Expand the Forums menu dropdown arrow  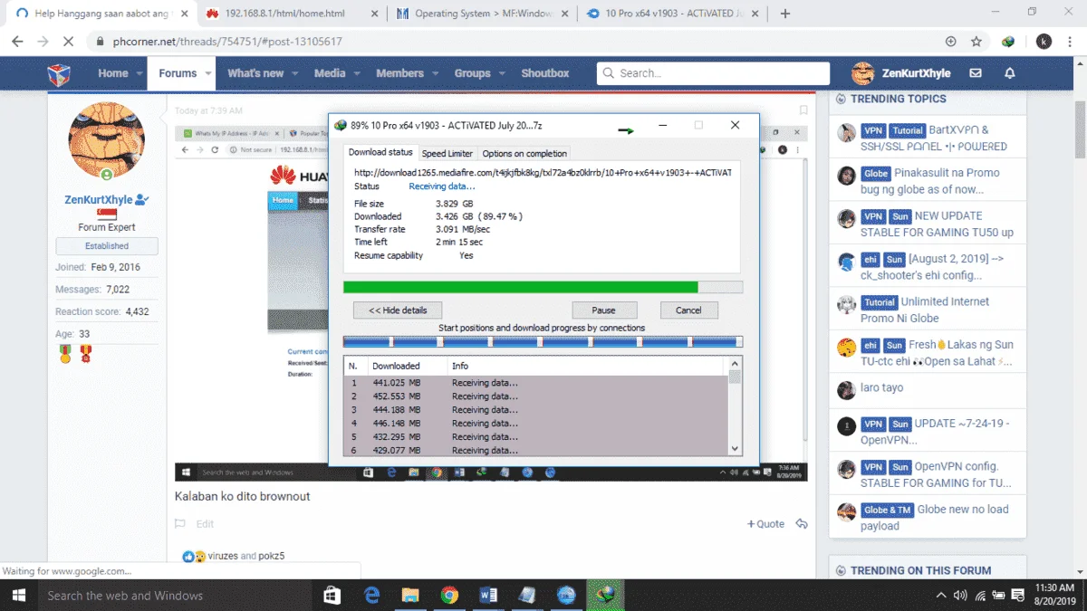coord(208,73)
